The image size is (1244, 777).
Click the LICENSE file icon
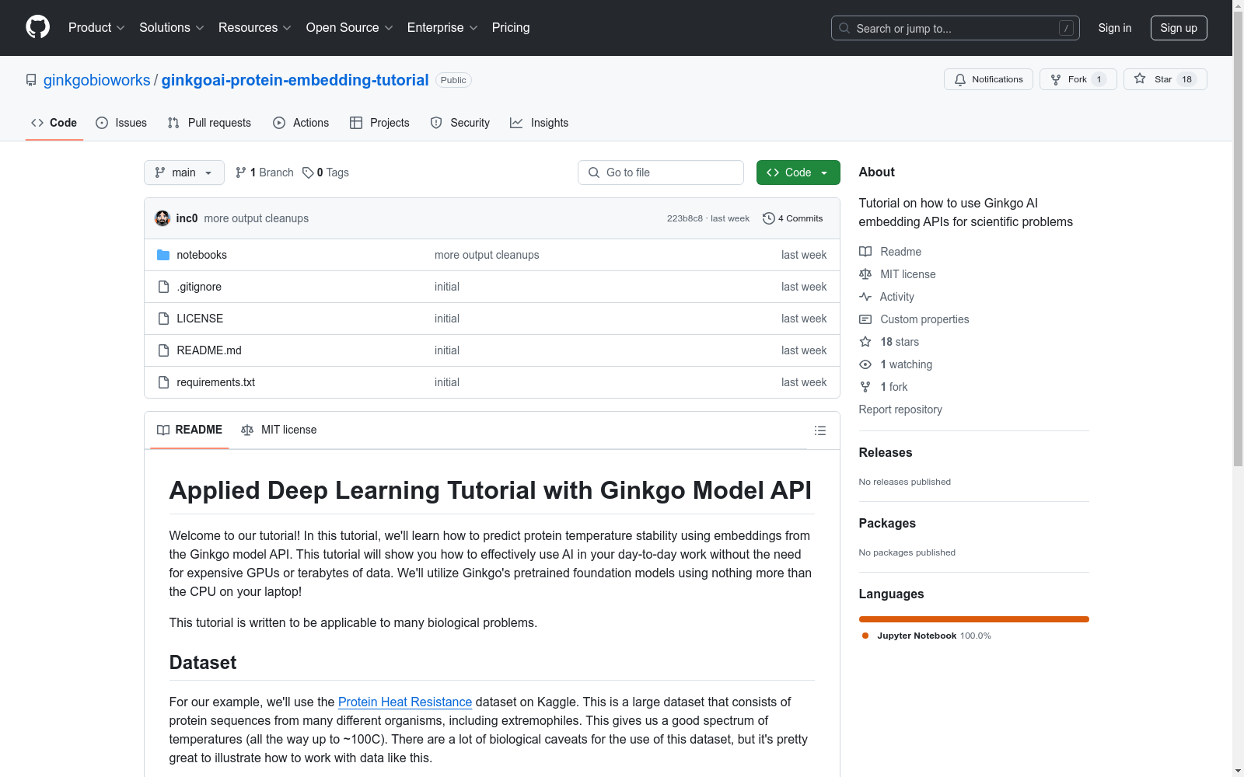tap(163, 319)
